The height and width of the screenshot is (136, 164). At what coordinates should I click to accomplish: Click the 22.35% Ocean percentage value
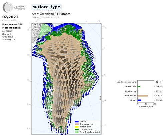point(159,100)
